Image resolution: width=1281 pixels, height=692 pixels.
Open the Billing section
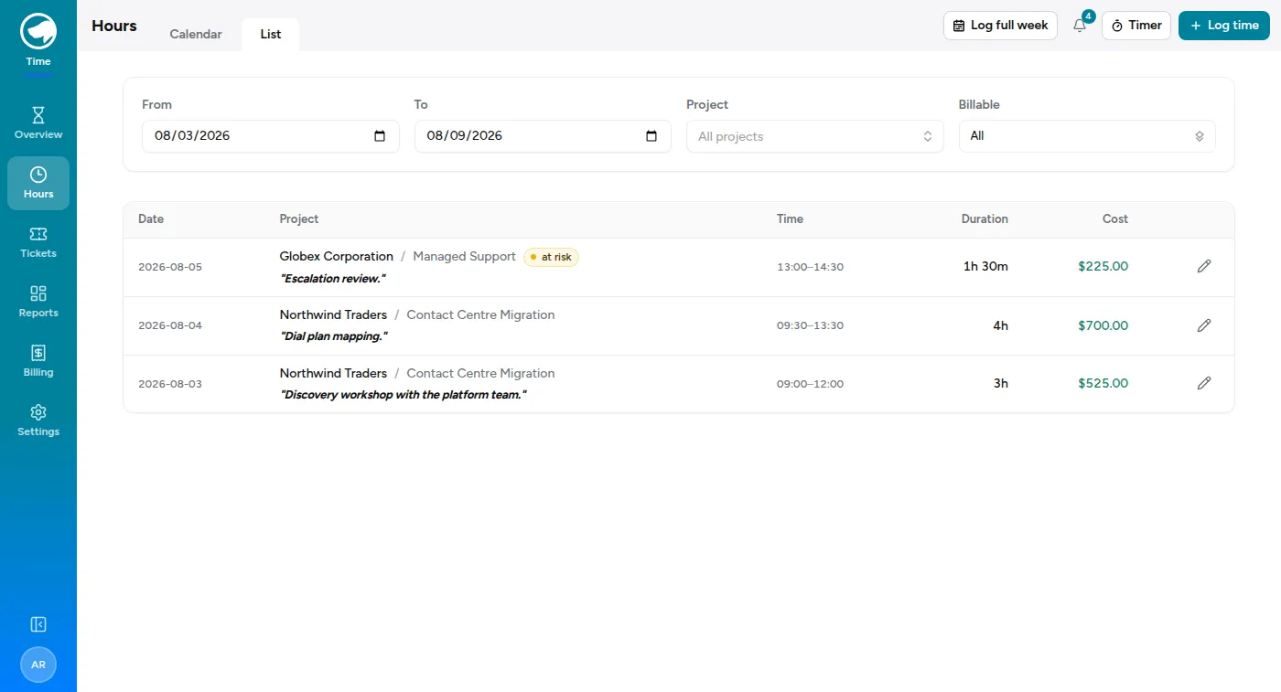38,362
